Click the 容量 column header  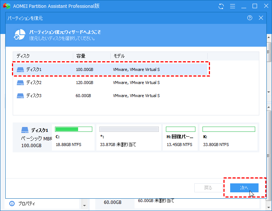point(92,56)
